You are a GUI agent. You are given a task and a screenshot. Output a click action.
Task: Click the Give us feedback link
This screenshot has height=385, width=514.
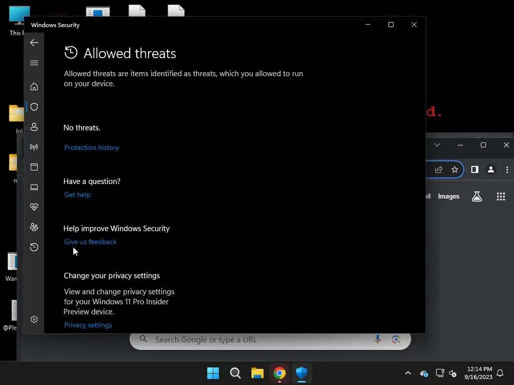coord(90,242)
